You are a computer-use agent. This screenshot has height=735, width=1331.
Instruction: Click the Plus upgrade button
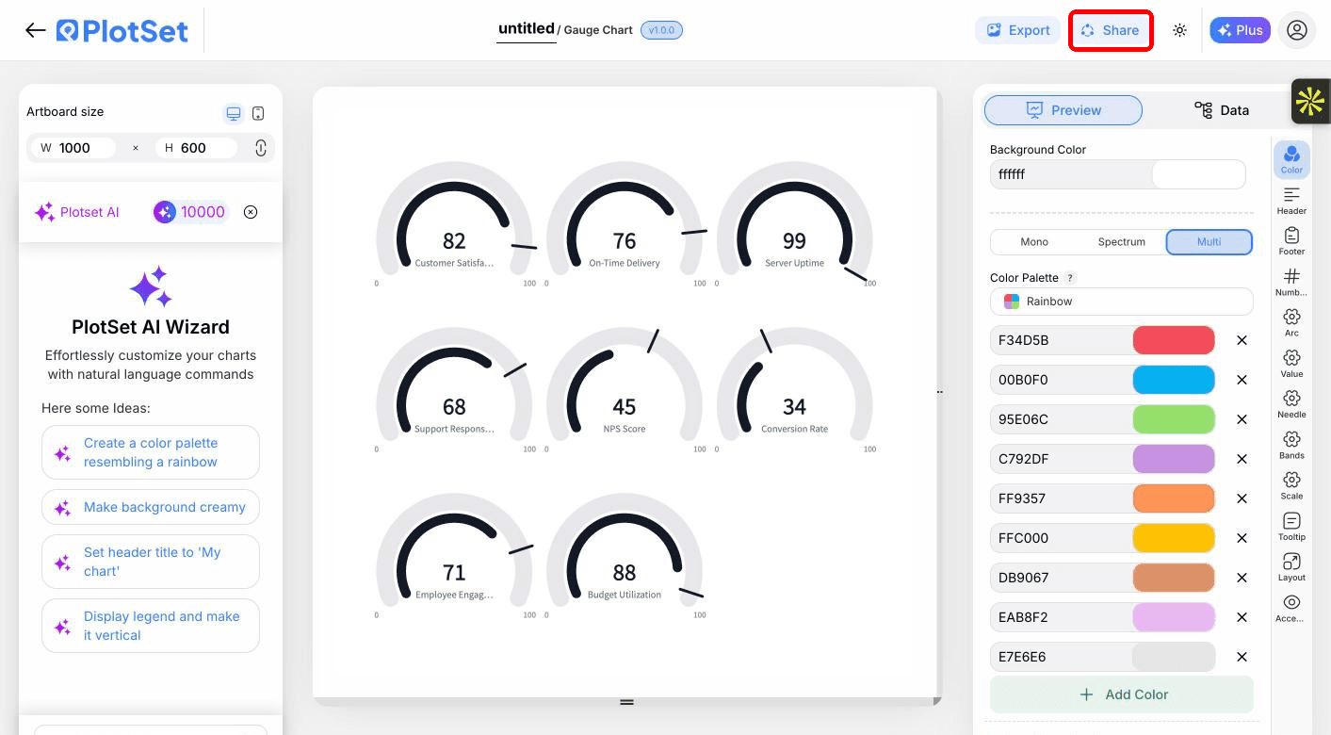coord(1240,30)
